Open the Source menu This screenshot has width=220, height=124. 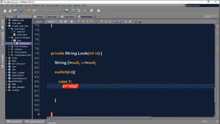click(28, 6)
